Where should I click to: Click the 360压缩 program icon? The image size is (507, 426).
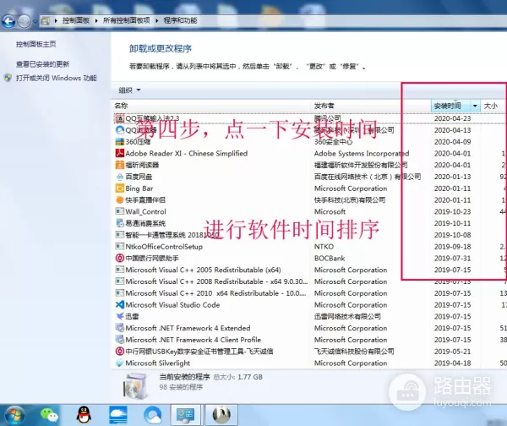120,142
